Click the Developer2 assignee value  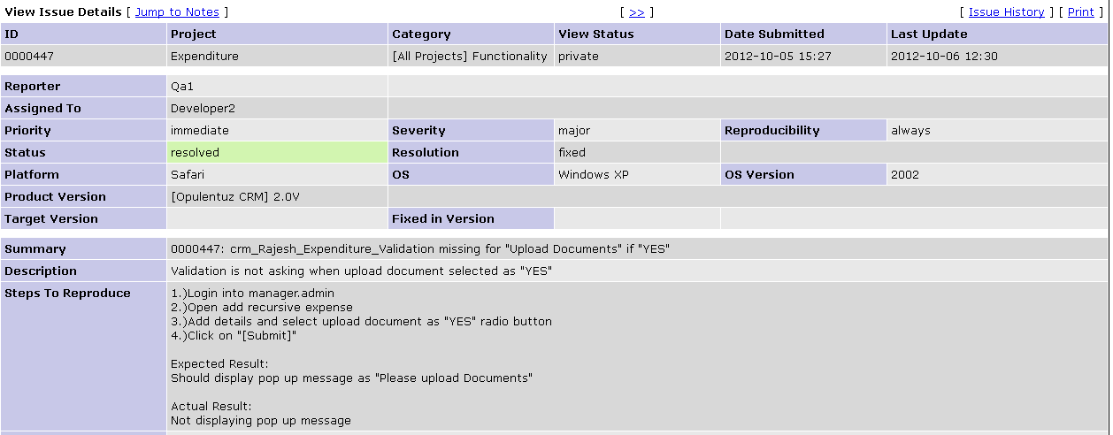[x=203, y=108]
